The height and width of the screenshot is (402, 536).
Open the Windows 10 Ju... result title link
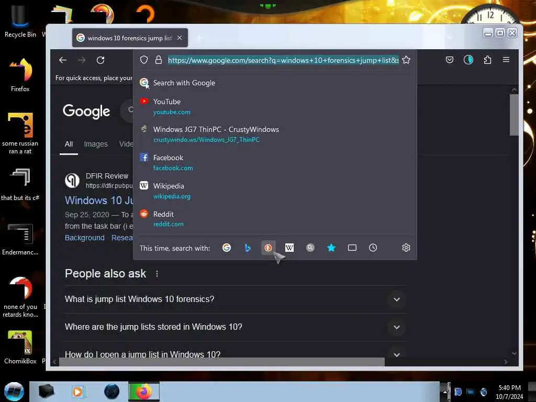pyautogui.click(x=99, y=200)
